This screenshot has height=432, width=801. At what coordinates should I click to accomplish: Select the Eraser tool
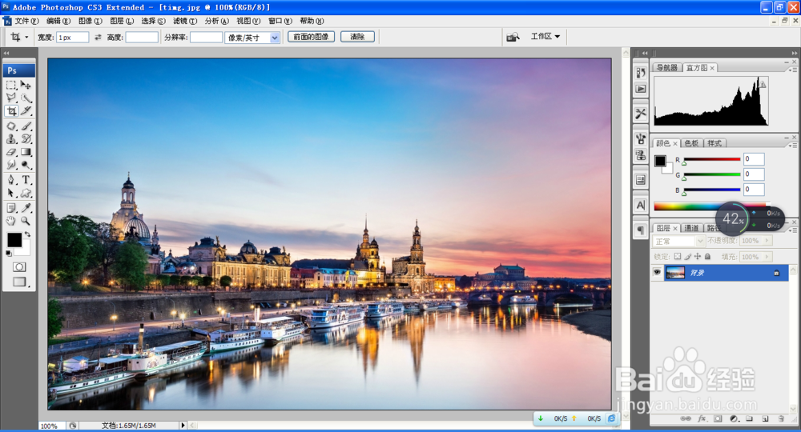(11, 152)
